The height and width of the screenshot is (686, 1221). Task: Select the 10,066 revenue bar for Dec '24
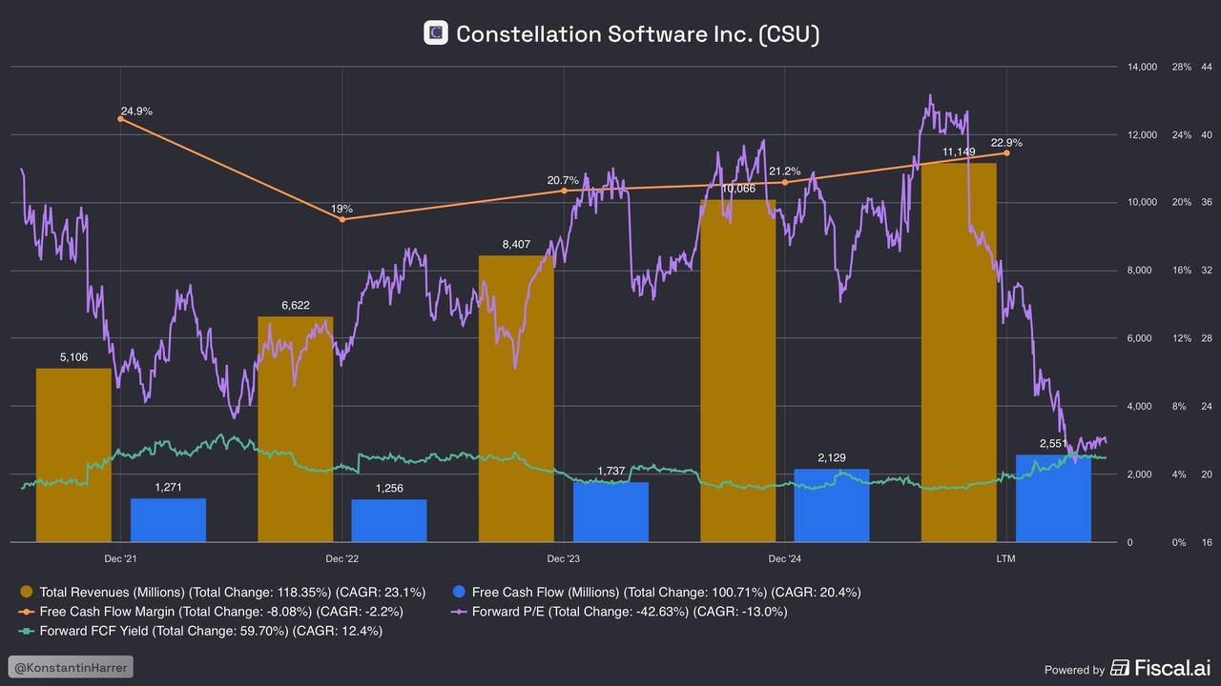click(737, 372)
